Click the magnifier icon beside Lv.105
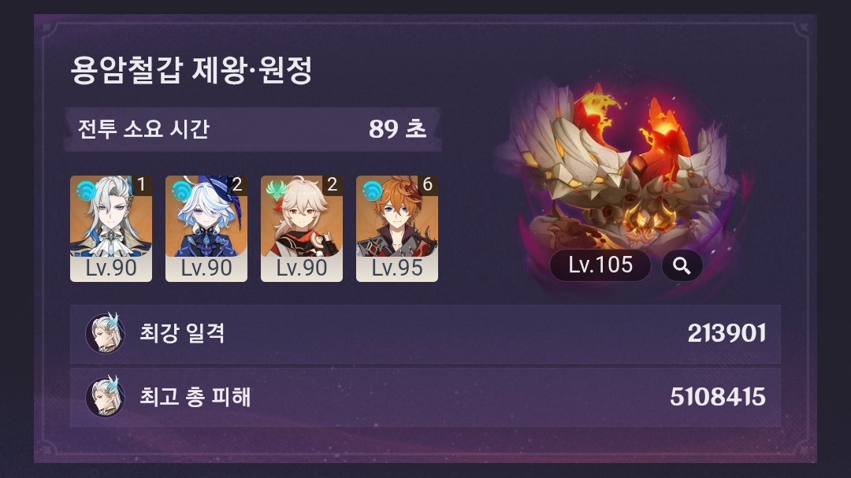 pyautogui.click(x=682, y=266)
